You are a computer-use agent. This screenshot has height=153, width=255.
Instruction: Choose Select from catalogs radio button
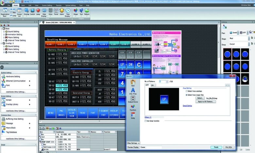click(186, 91)
